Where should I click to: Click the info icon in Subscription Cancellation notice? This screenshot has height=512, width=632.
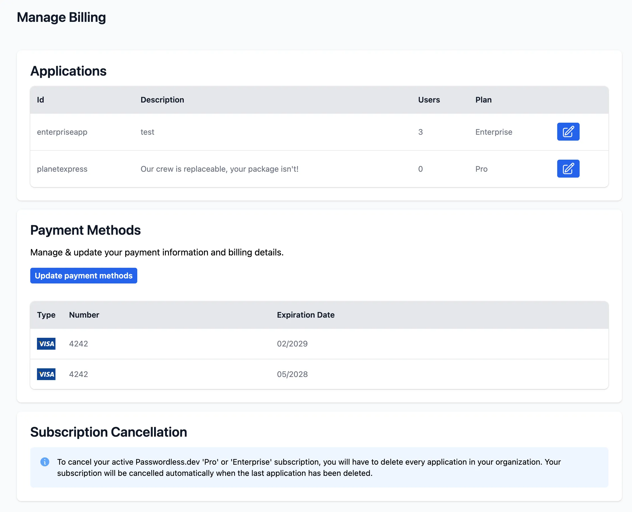tap(45, 462)
